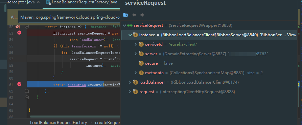Viewport: 302px width, 125px height.
Task: Click this.transformers on line 55
Action: coord(78,46)
